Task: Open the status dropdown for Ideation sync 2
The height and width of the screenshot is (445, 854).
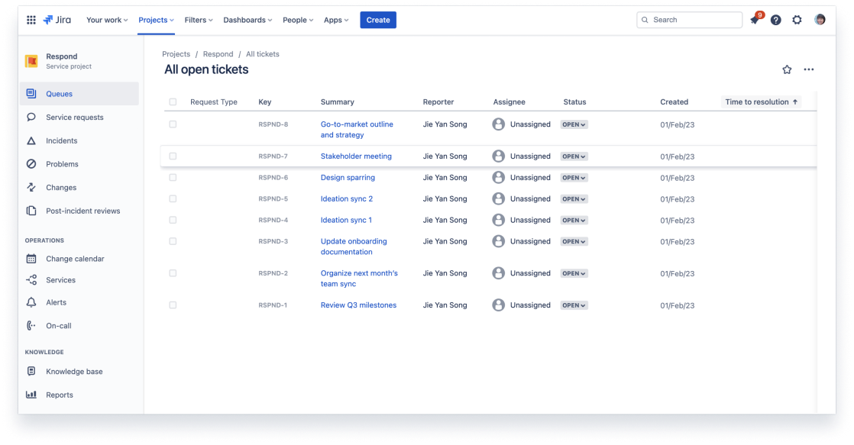Action: click(574, 199)
